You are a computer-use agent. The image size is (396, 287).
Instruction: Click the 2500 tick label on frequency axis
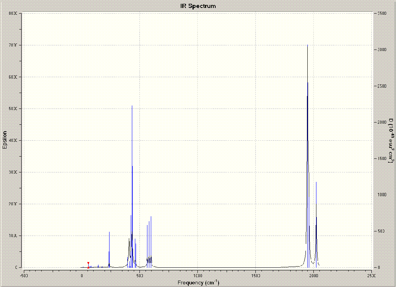click(371, 276)
